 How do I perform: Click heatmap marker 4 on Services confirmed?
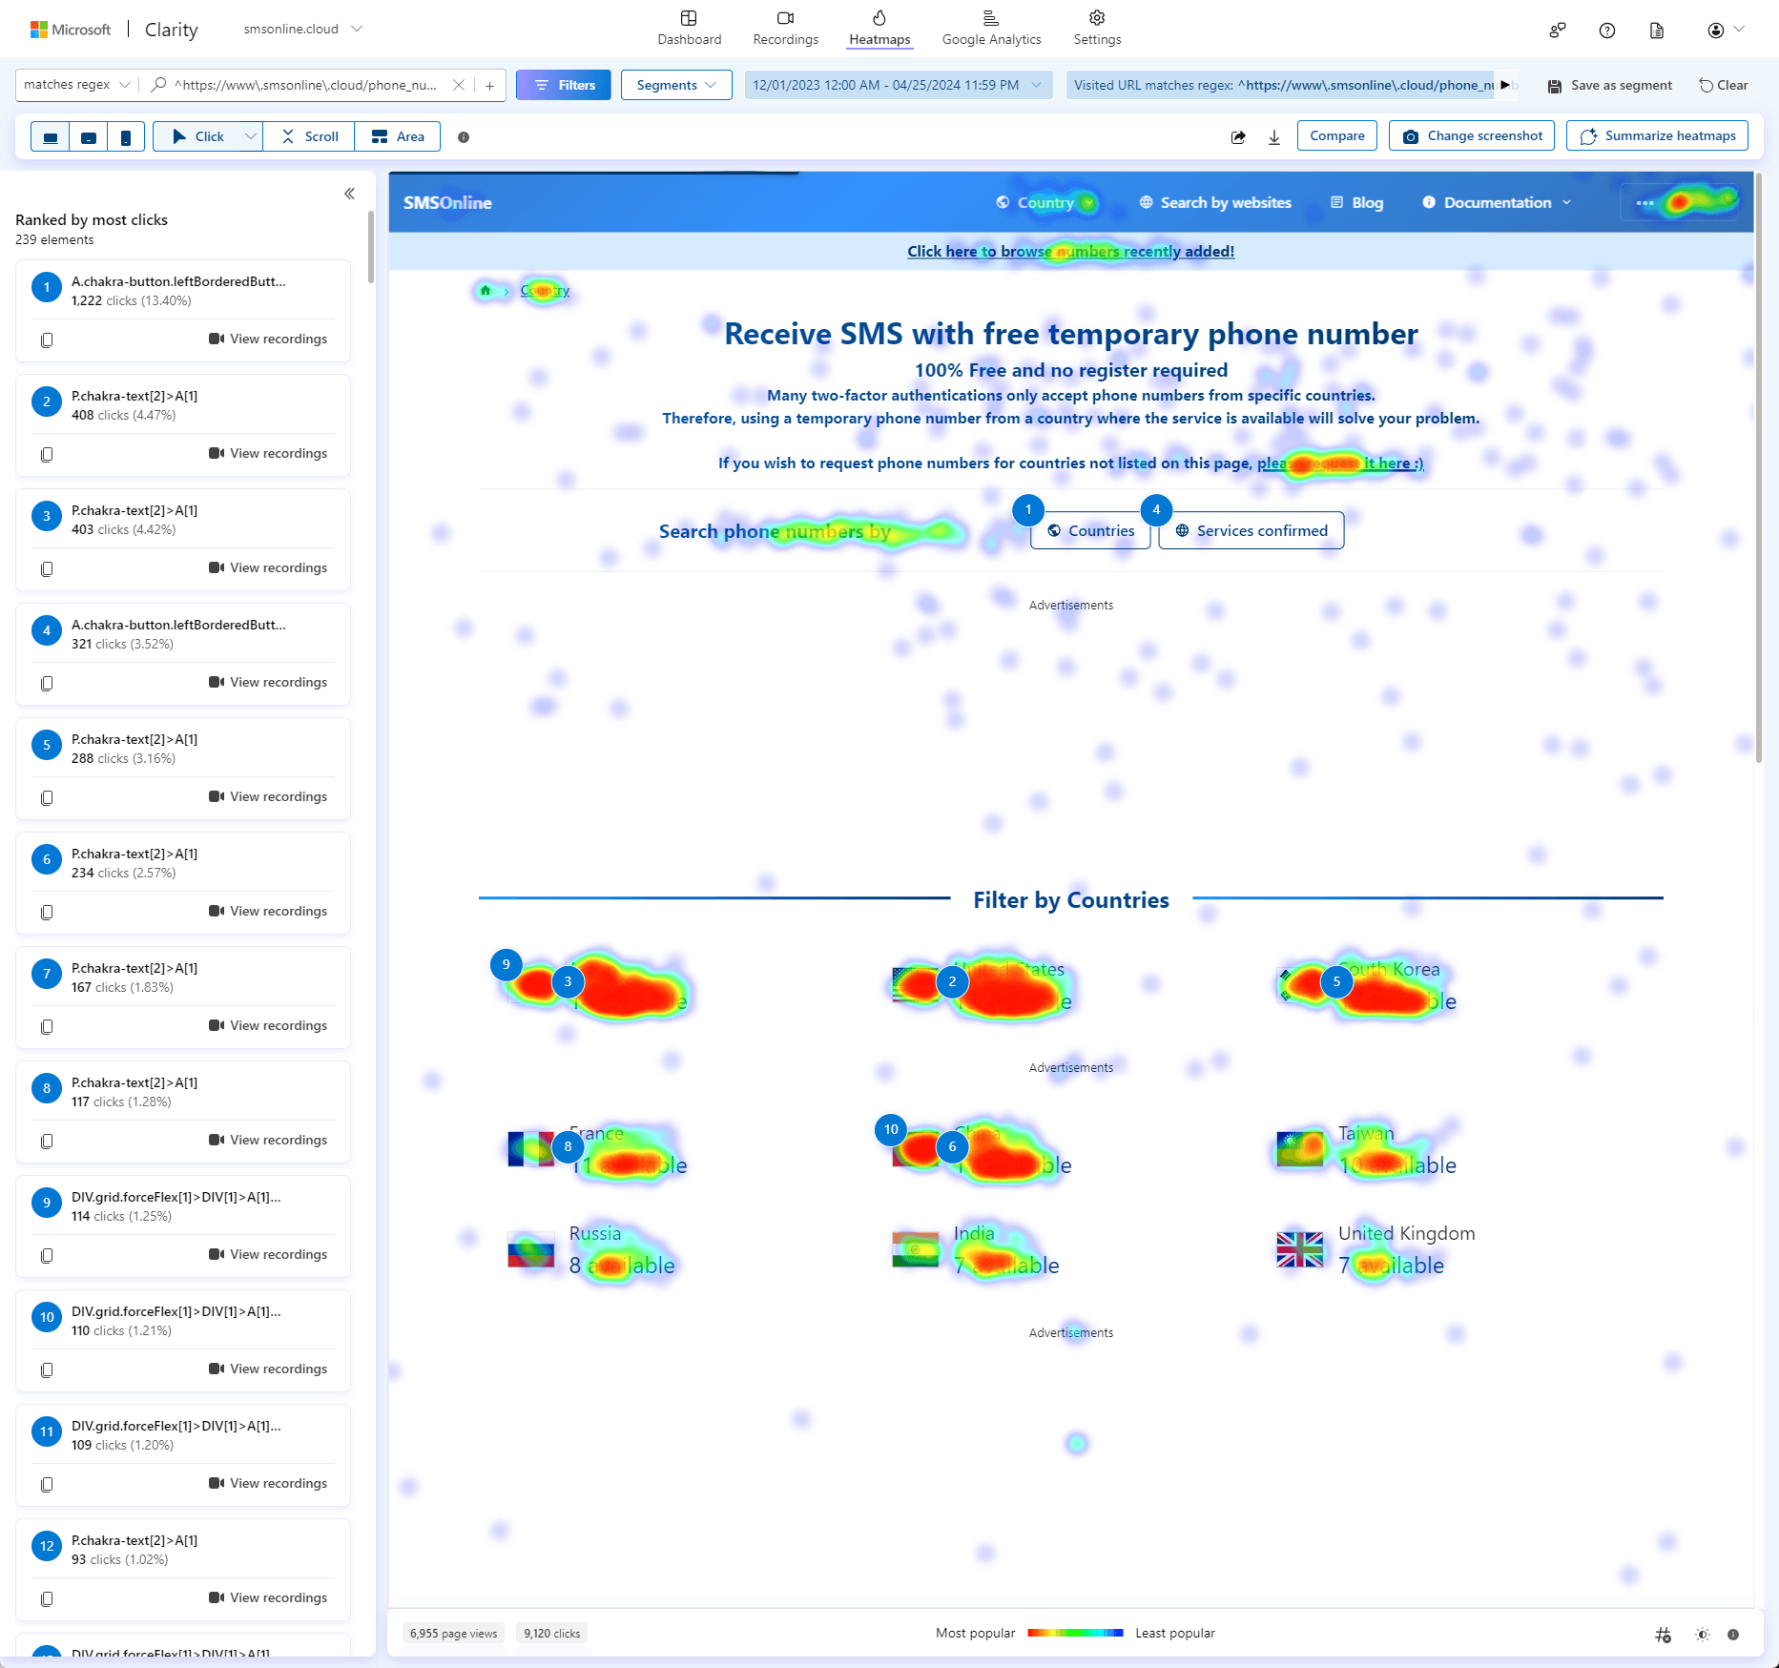(x=1156, y=510)
